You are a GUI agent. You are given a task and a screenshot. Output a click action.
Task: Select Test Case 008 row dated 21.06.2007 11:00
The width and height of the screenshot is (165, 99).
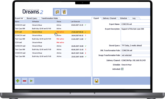pos(53,39)
